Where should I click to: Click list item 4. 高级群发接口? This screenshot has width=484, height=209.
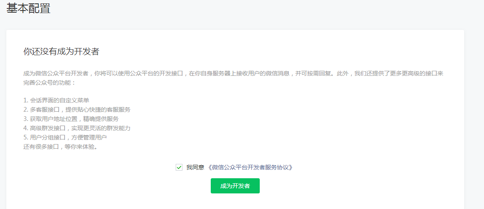tap(77, 128)
